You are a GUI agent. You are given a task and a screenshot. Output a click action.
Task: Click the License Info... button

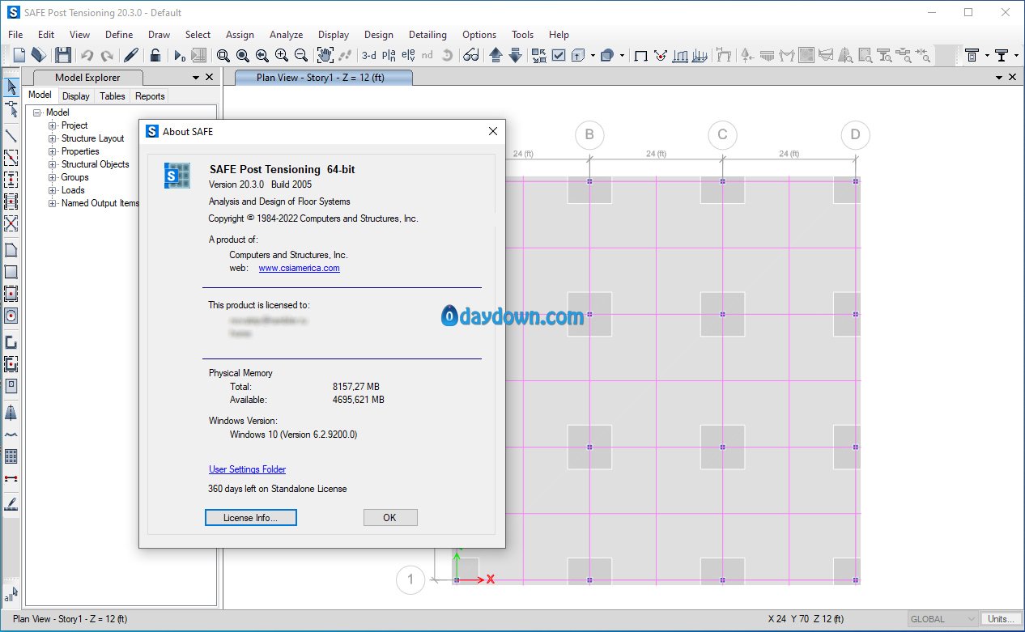pos(251,517)
